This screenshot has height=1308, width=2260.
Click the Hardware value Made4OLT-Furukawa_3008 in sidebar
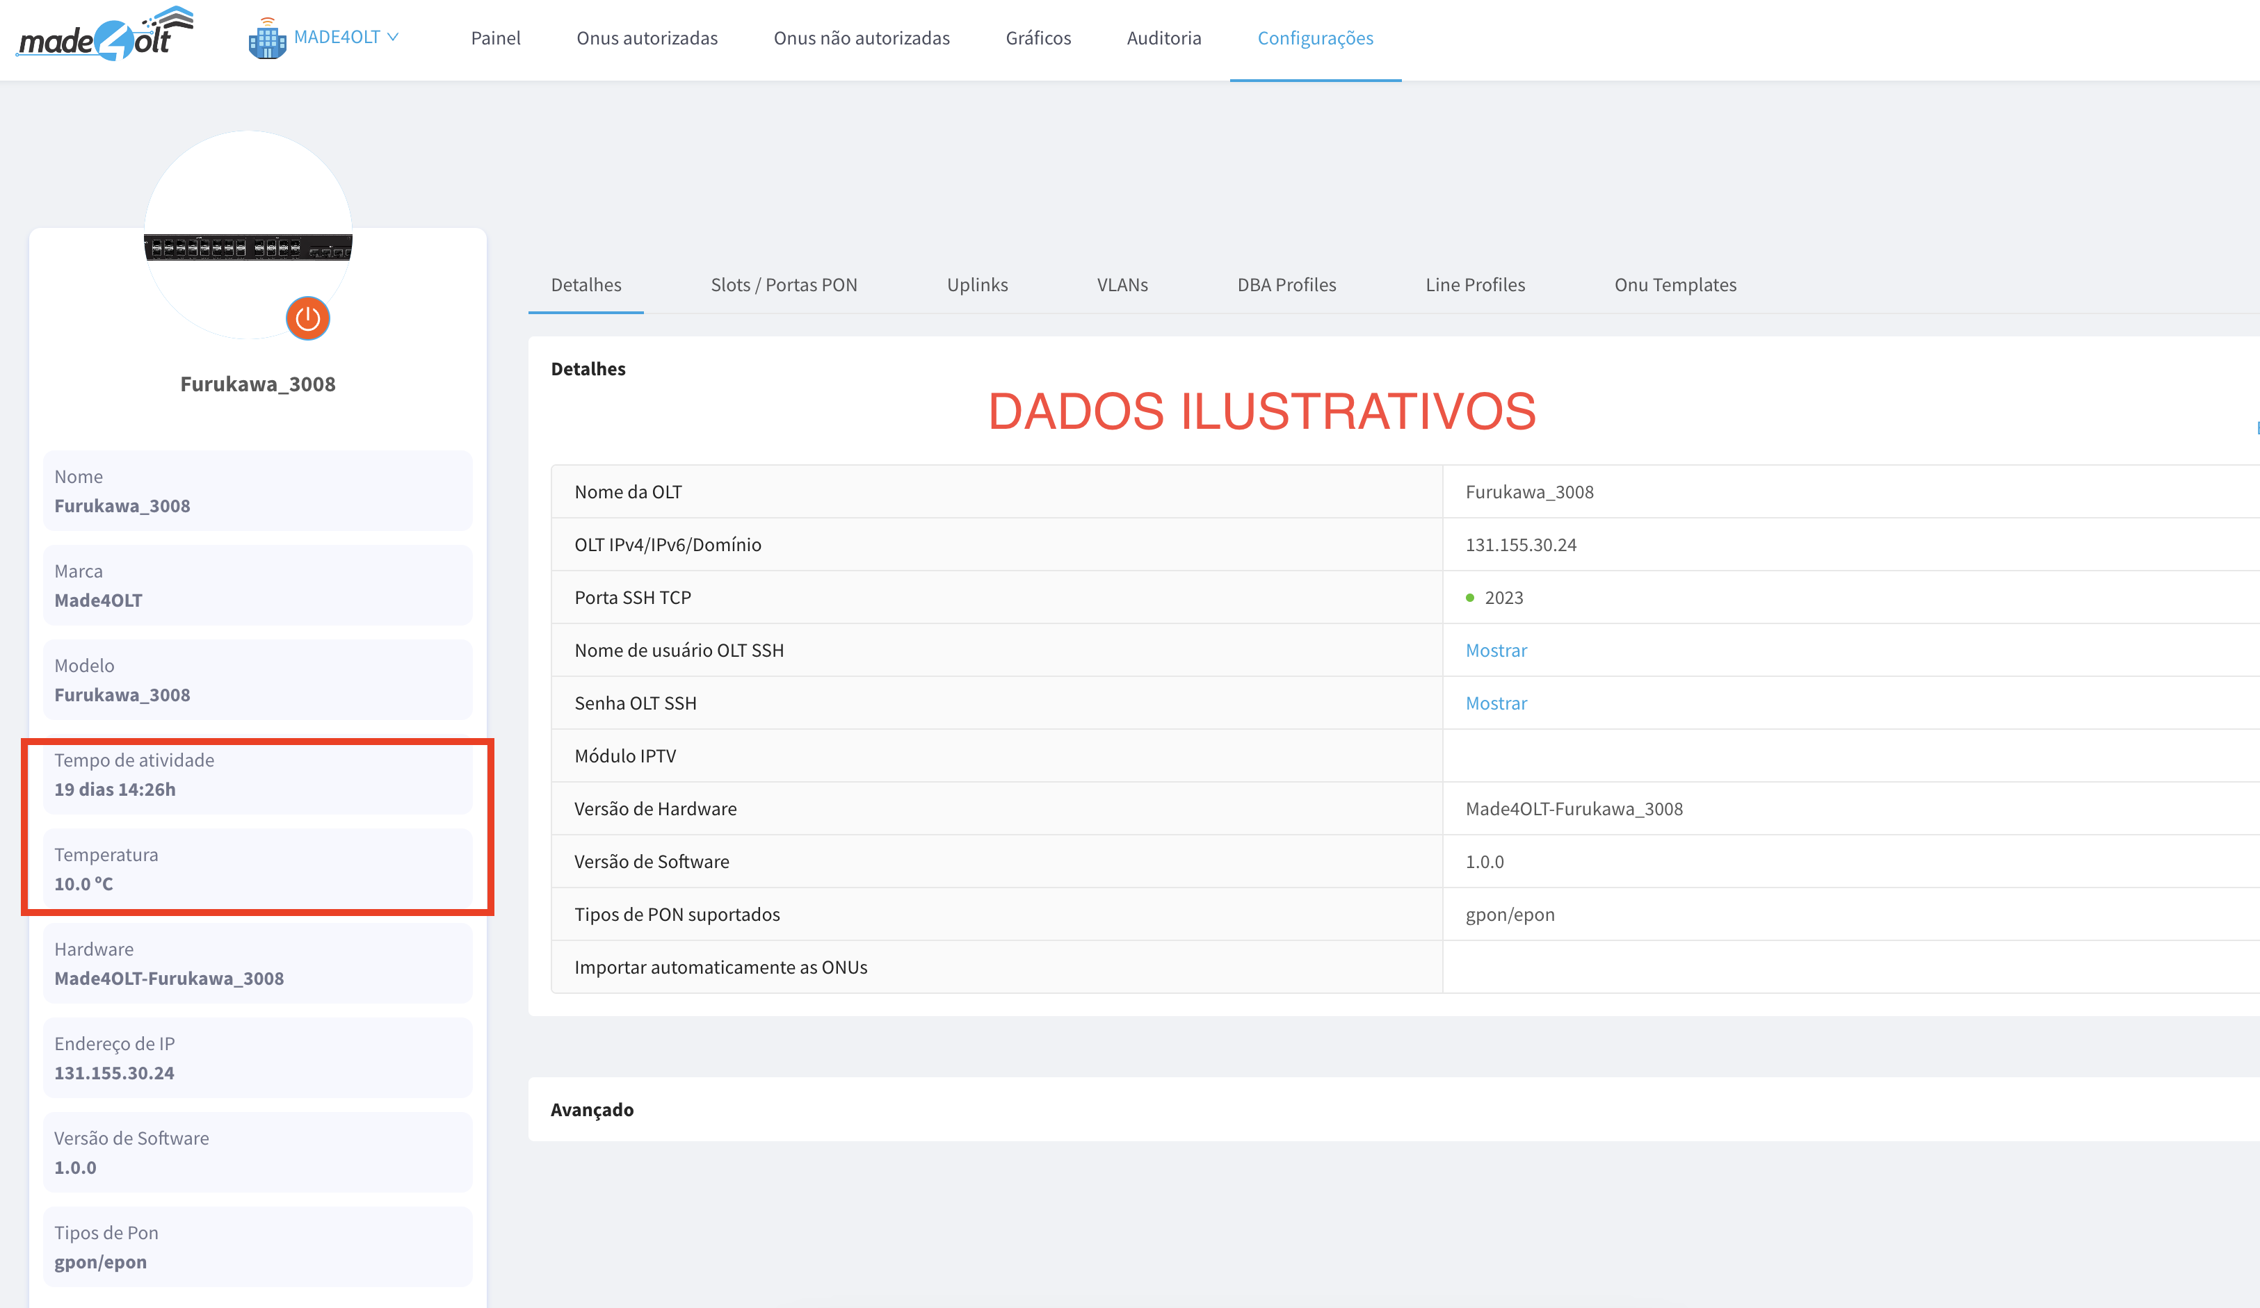coord(168,978)
